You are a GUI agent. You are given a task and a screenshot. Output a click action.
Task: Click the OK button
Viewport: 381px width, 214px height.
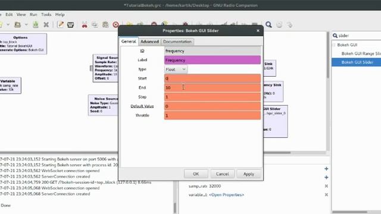tap(196, 174)
